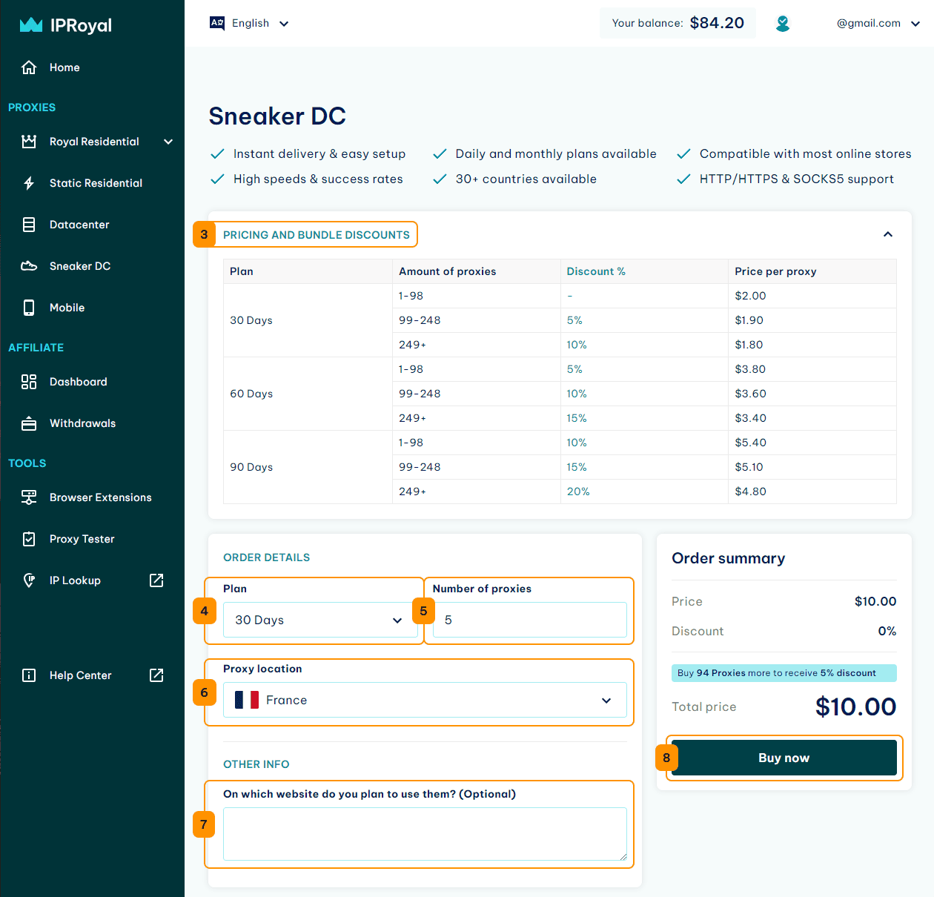Open the Proxy location dropdown showing France
This screenshot has width=934, height=897.
point(425,700)
